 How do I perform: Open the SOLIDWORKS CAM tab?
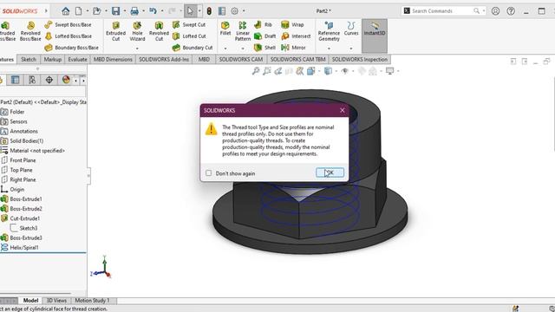point(241,60)
